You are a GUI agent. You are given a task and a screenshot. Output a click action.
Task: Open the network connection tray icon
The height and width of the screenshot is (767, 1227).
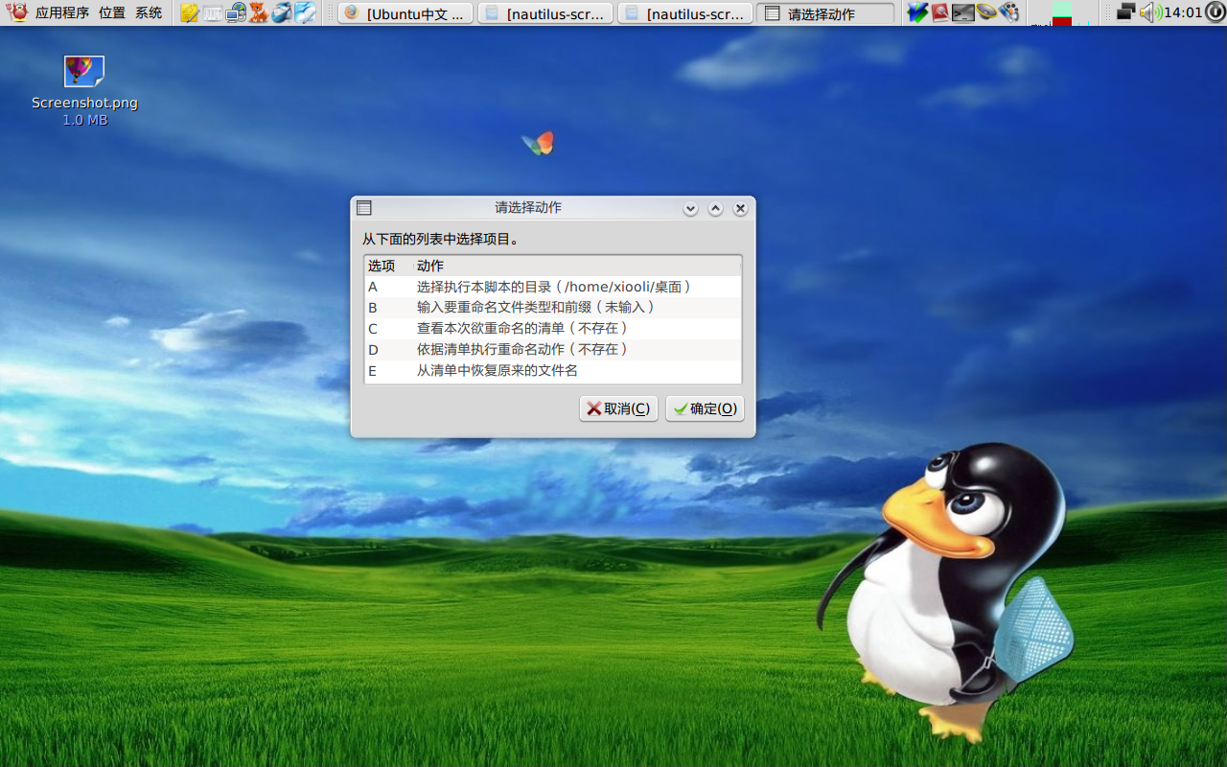click(x=1126, y=12)
